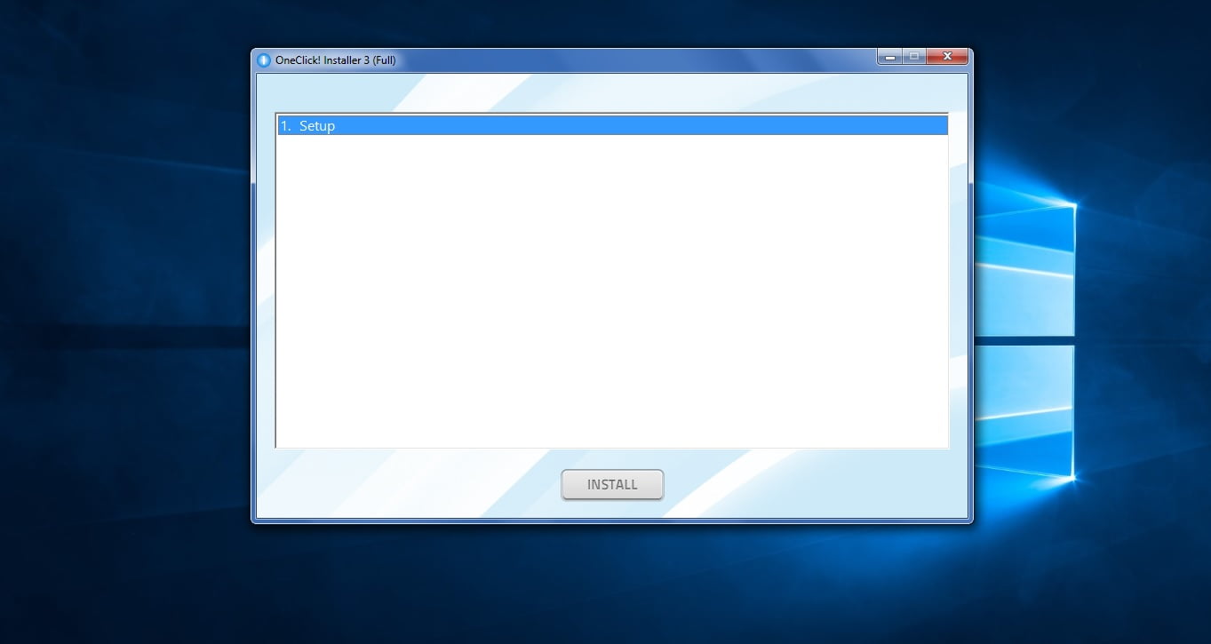
Task: Click the OneClick! Installer title bar icon
Action: 263,60
